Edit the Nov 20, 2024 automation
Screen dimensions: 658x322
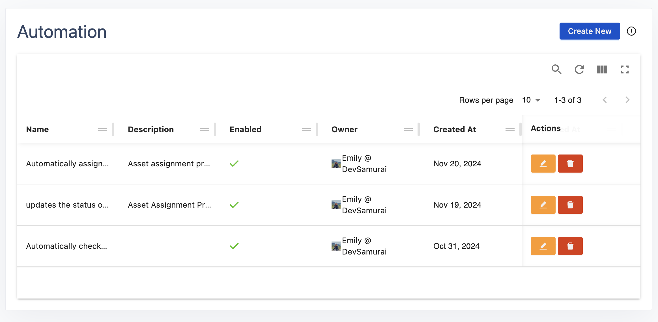(543, 164)
